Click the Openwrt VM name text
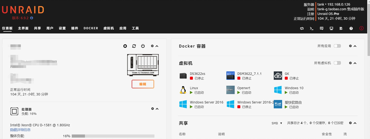Viewport: 370px width, 139px height. (x=244, y=88)
